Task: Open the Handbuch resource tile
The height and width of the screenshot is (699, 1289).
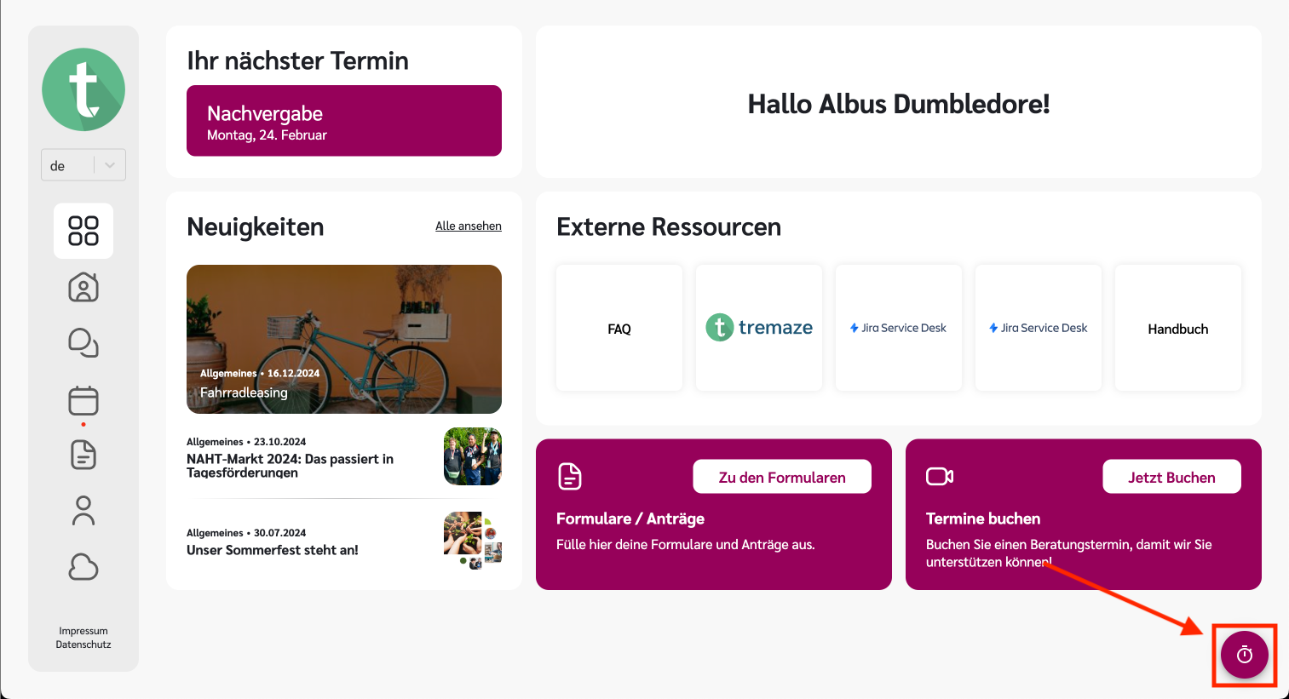Action: click(1177, 329)
